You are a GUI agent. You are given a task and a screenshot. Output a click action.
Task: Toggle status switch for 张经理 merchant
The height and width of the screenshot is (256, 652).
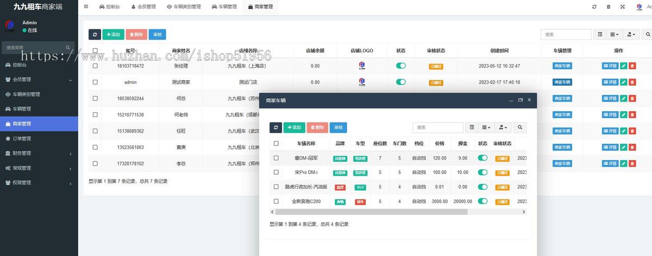401,66
